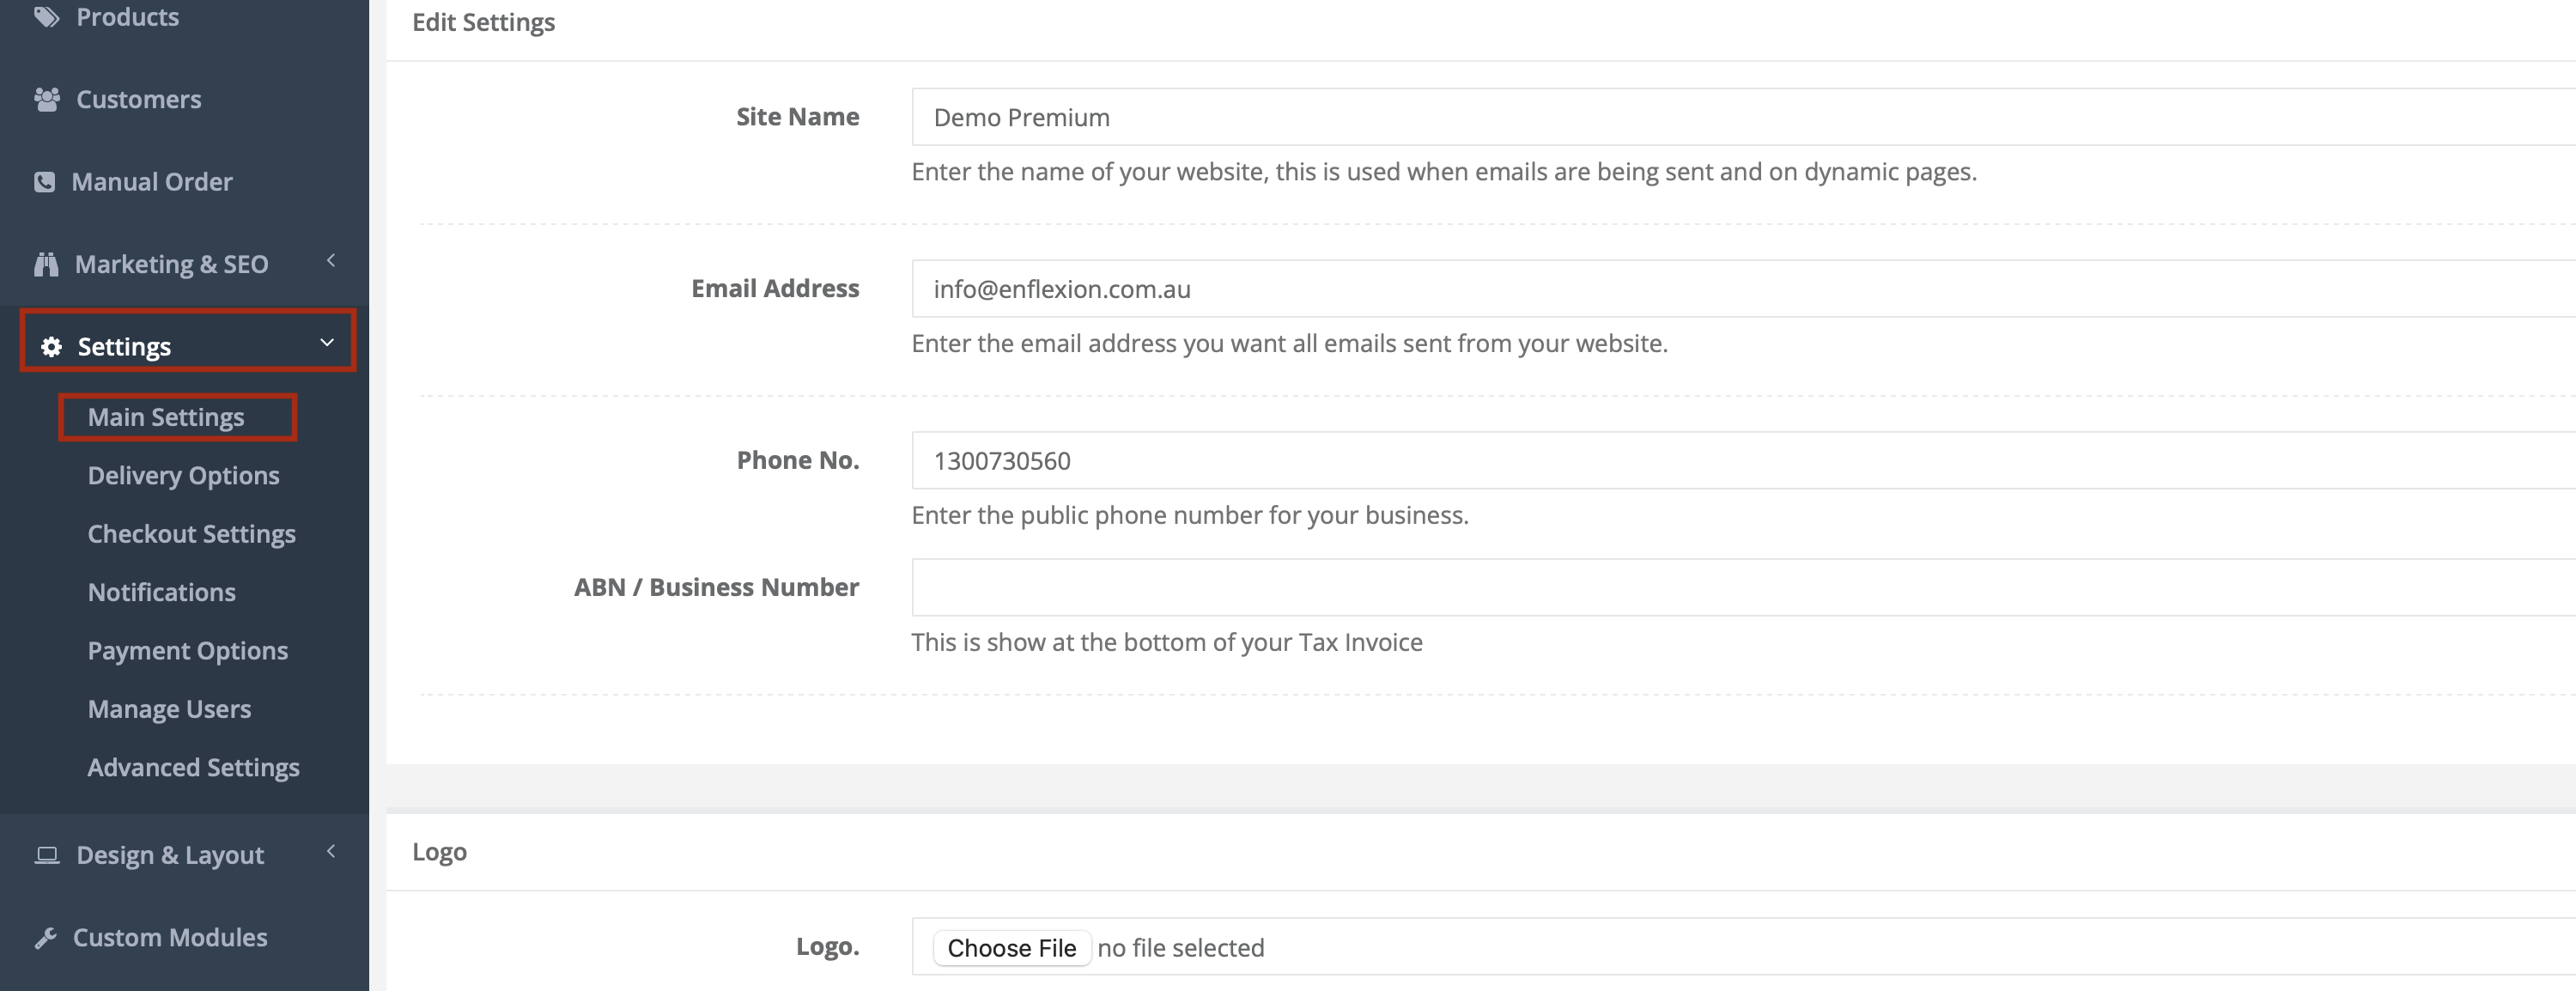The image size is (2576, 991).
Task: Open Main Settings submenu item
Action: coord(166,417)
